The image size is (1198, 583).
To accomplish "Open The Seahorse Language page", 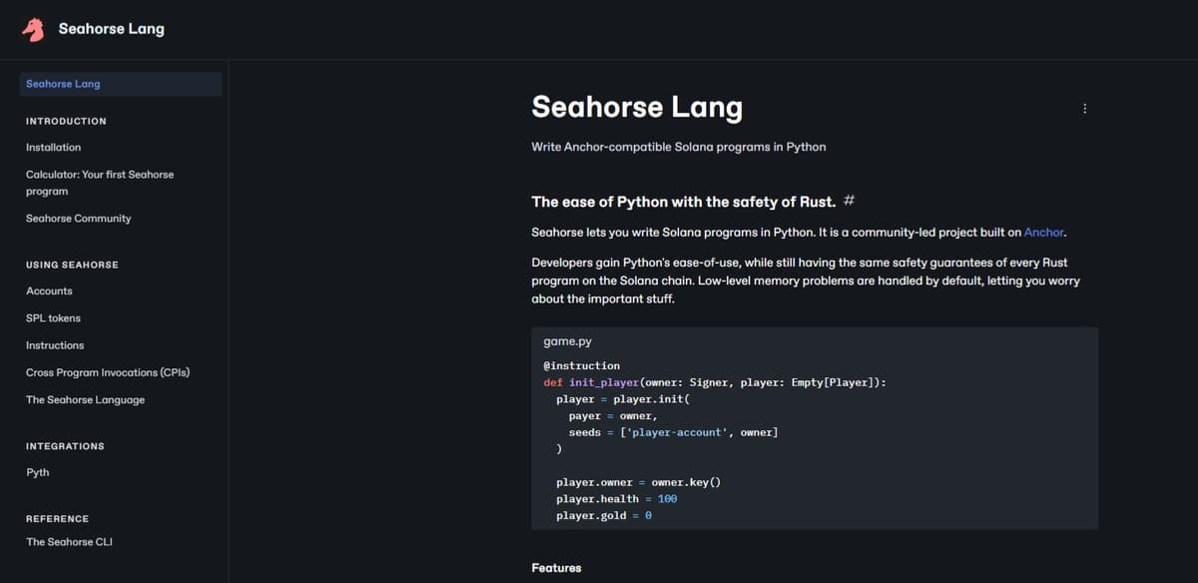I will click(85, 399).
